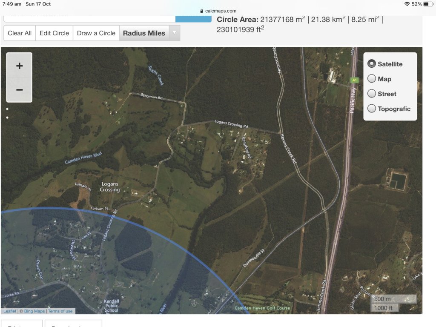Click the Edit Circle button
This screenshot has width=436, height=327.
click(54, 33)
